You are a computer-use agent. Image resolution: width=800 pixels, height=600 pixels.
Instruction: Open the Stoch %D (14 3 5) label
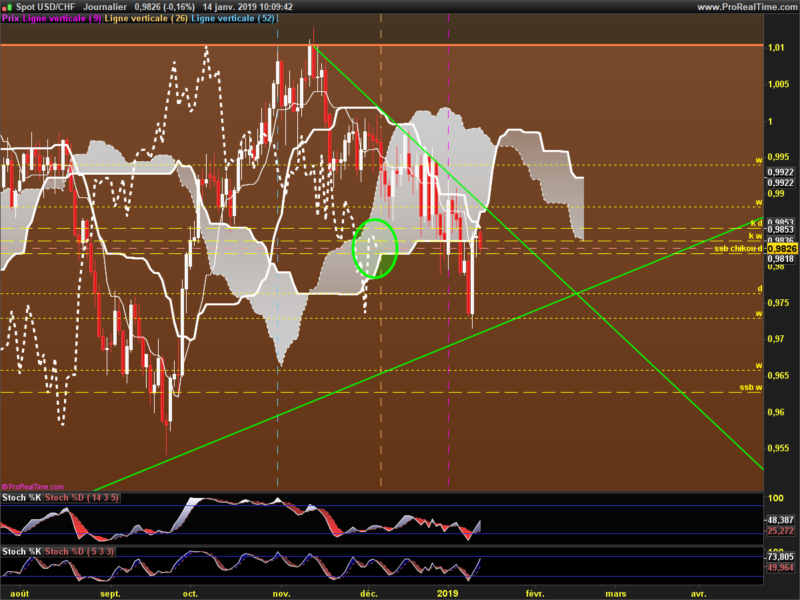coord(81,498)
